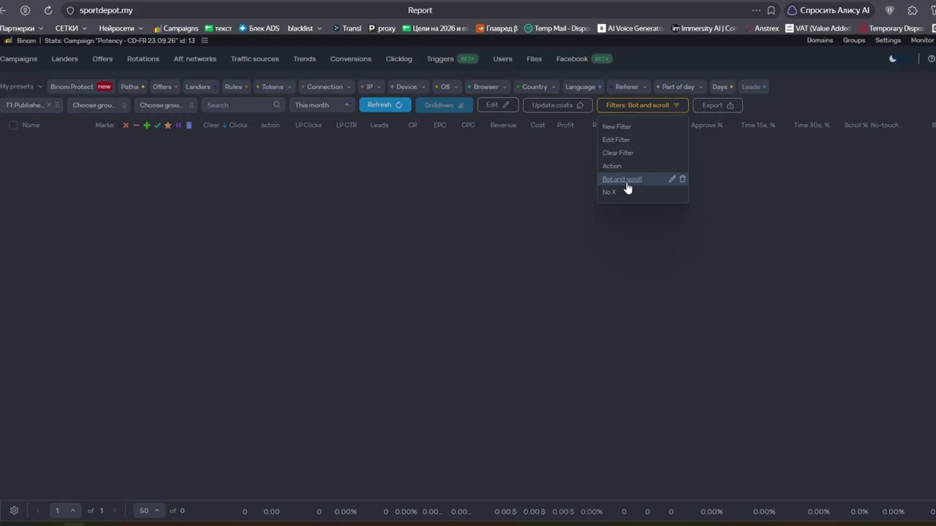Open the settings gear in the bottom bar
936x526 pixels.
[x=14, y=511]
